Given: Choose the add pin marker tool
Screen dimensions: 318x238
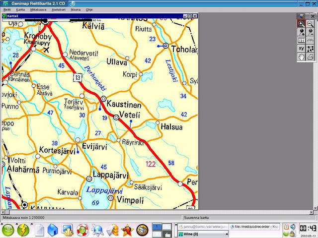Looking at the screenshot, I should click(301, 32).
